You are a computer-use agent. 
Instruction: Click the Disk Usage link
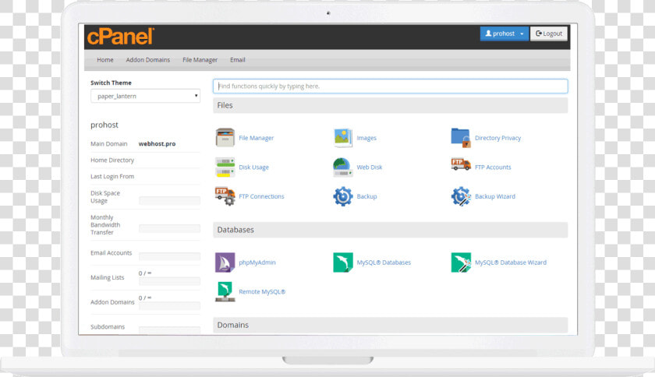coord(253,167)
